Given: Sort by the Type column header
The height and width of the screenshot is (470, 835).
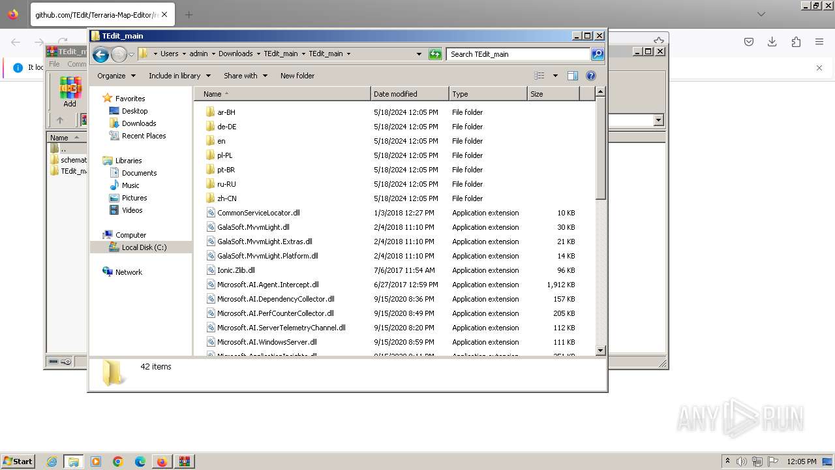Looking at the screenshot, I should click(488, 94).
